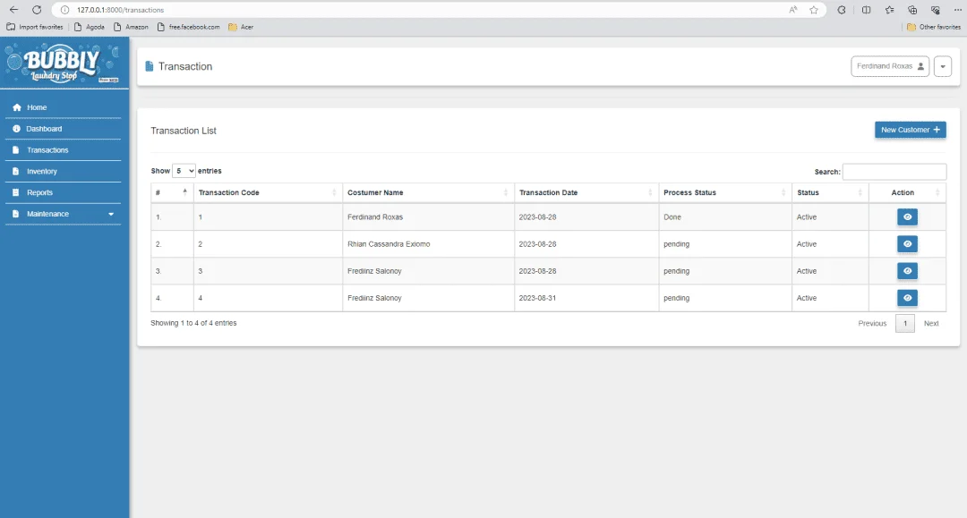Open free.facebook.com bookmark

[x=189, y=27]
